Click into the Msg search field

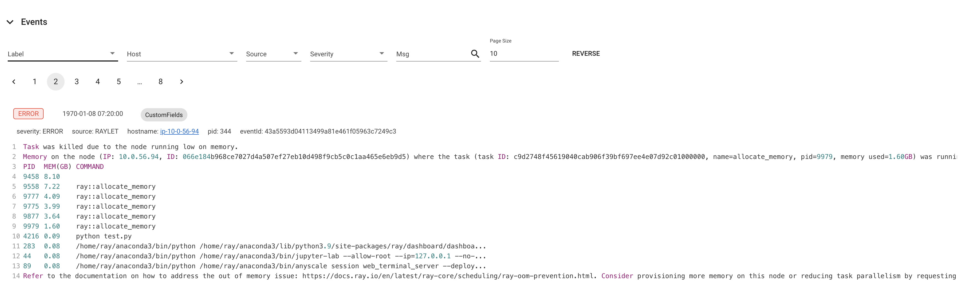pos(431,54)
